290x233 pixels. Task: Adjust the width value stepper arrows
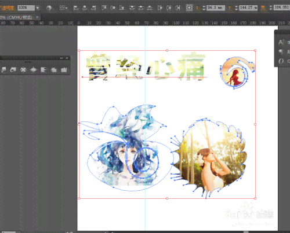click(x=271, y=8)
